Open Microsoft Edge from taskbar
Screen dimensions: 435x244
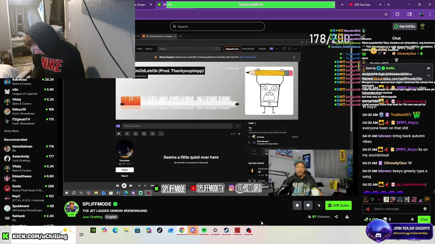click(x=115, y=230)
